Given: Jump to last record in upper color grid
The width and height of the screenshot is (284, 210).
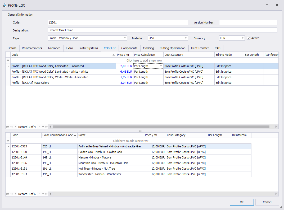Looking at the screenshot, I should tap(47, 127).
